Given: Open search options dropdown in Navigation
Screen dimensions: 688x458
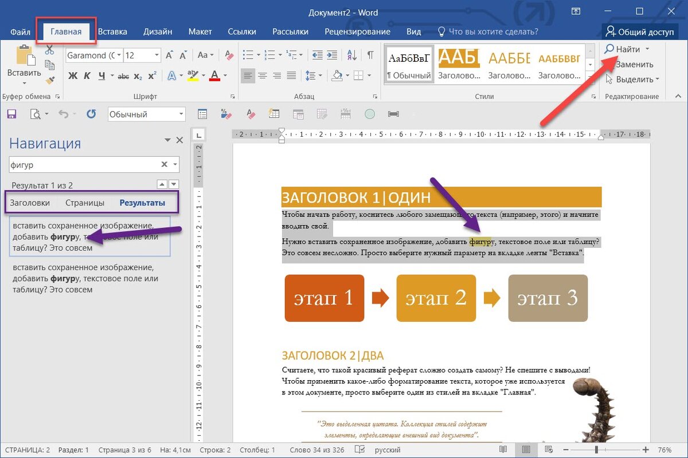Looking at the screenshot, I should [175, 164].
